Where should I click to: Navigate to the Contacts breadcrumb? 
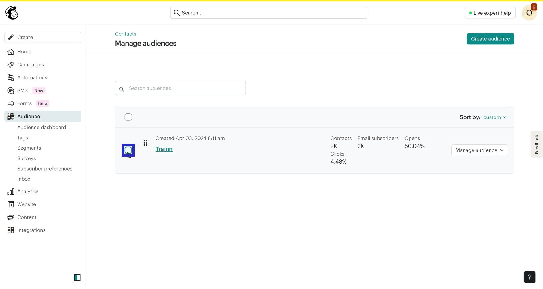coord(125,34)
